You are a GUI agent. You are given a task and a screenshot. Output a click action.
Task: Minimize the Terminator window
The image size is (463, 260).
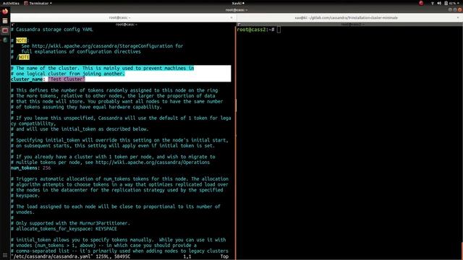pos(450,9)
